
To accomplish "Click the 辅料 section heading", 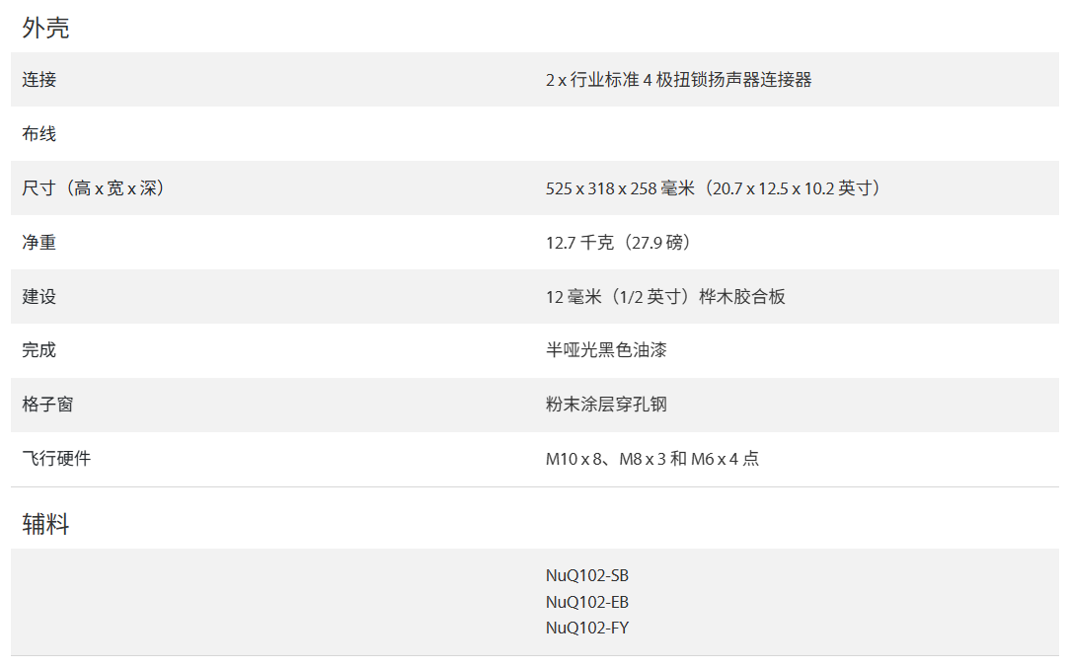I will (45, 524).
